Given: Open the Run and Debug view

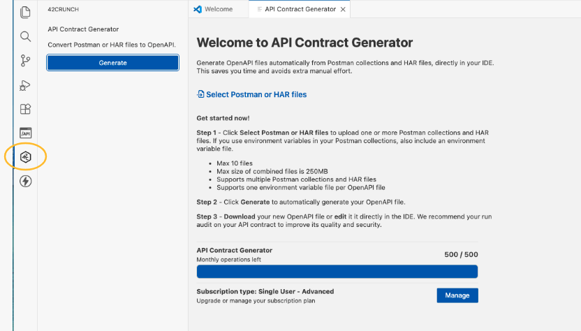Looking at the screenshot, I should (25, 85).
